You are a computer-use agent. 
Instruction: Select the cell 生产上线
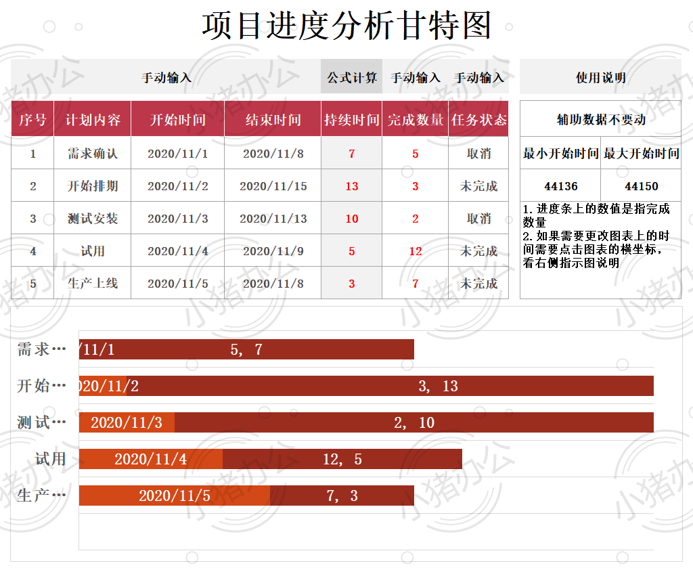pos(92,283)
